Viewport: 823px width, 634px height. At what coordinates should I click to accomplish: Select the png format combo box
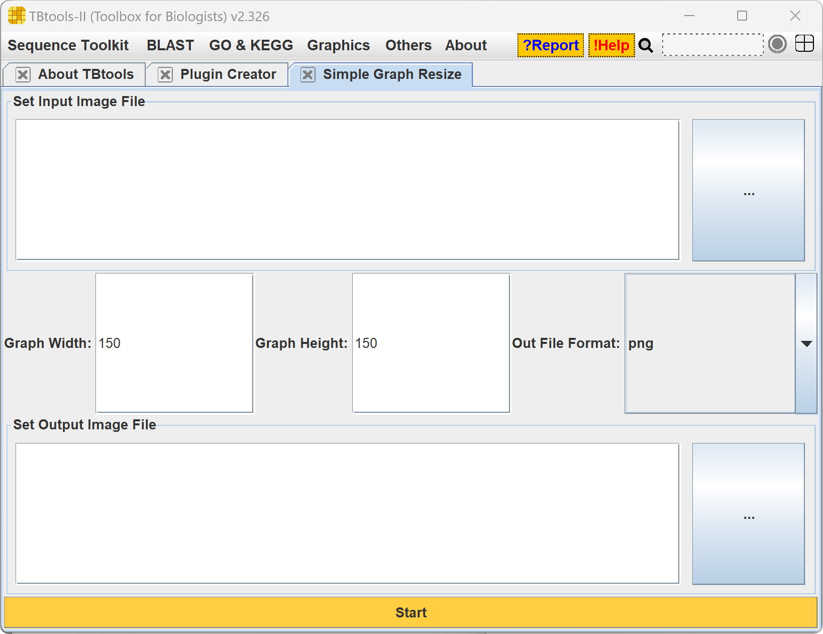pyautogui.click(x=709, y=343)
